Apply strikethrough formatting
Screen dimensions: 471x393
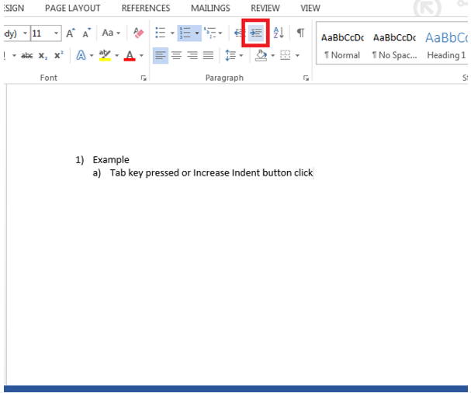tap(27, 56)
